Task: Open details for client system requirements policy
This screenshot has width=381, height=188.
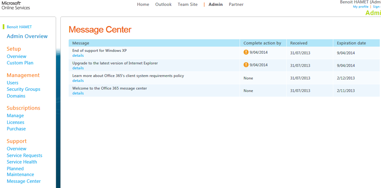Action: pos(78,81)
